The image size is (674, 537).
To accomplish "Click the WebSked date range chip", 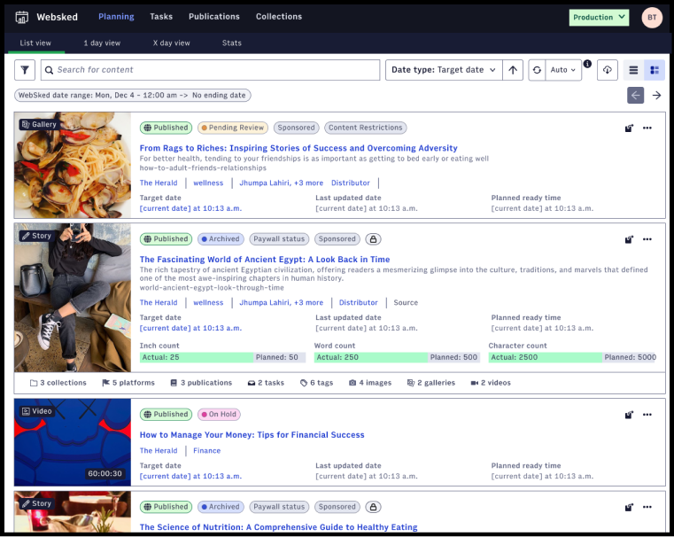I will [132, 95].
